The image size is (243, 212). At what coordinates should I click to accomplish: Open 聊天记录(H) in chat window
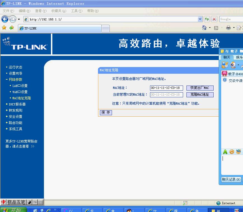[231, 179]
